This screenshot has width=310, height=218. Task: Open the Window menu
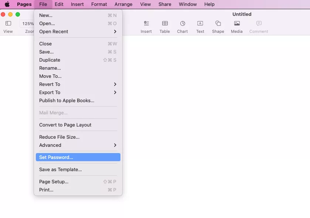[188, 4]
